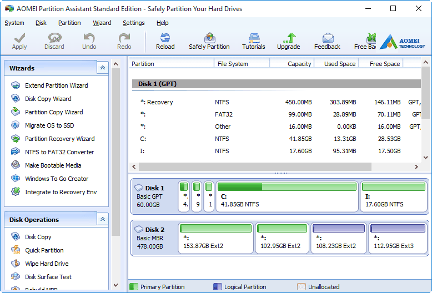Start Migrate OS to SSD wizard

pyautogui.click(x=49, y=125)
